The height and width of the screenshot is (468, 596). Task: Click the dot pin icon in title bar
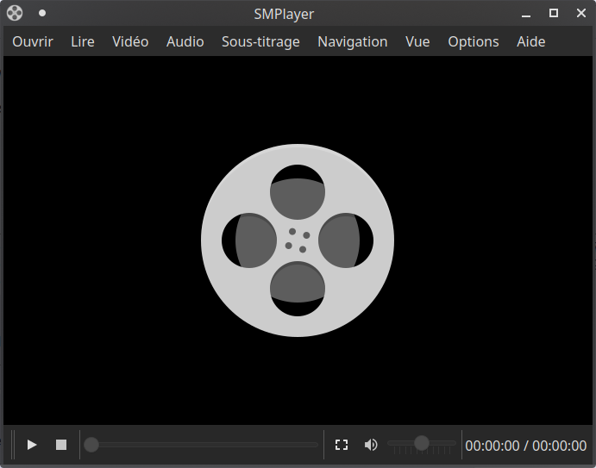click(42, 13)
